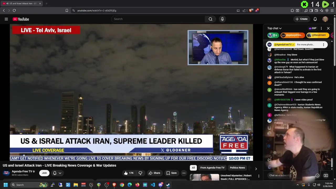Viewport: 336px width, 189px height.
Task: Join the Agenda-Free TV channel
Action: pos(44,173)
